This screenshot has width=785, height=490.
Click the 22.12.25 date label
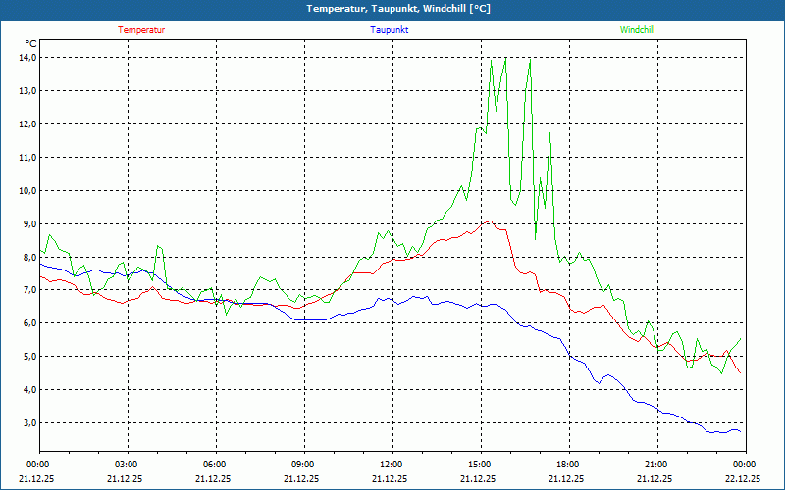(744, 479)
